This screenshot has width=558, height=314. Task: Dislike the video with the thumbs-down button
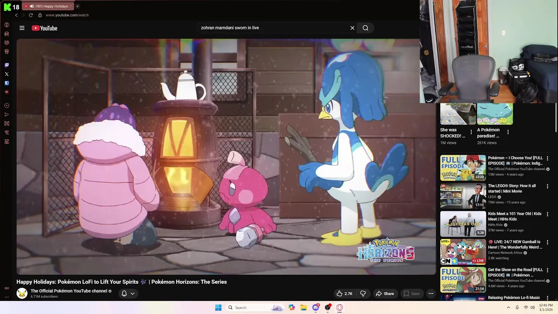363,294
